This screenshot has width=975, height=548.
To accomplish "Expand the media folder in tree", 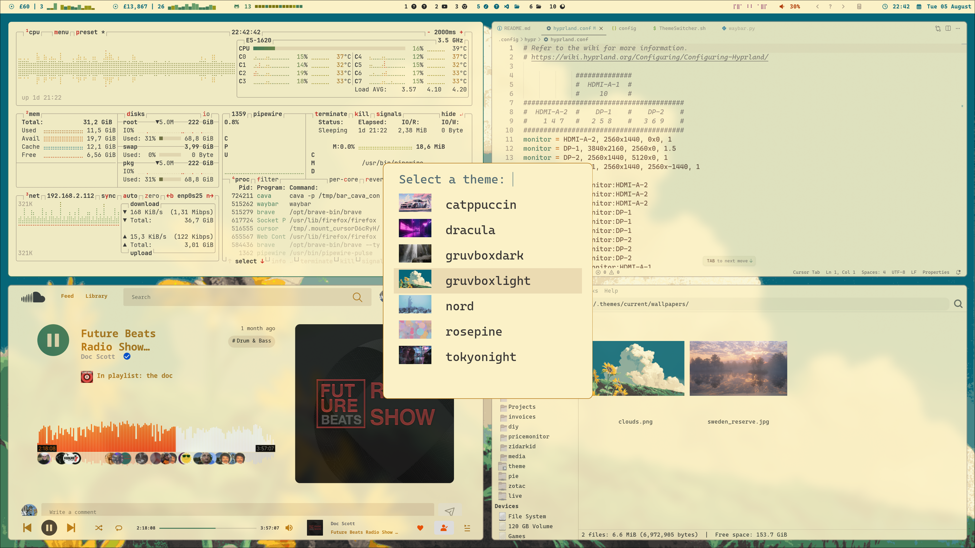I will 516,456.
